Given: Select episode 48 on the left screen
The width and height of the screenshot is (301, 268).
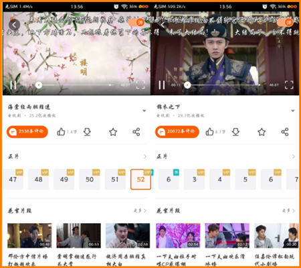Looking at the screenshot, I should pyautogui.click(x=38, y=180).
